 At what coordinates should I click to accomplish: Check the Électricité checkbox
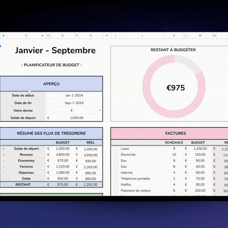[x=115, y=155]
